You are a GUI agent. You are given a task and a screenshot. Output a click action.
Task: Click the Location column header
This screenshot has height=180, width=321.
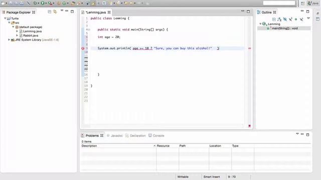click(220, 145)
